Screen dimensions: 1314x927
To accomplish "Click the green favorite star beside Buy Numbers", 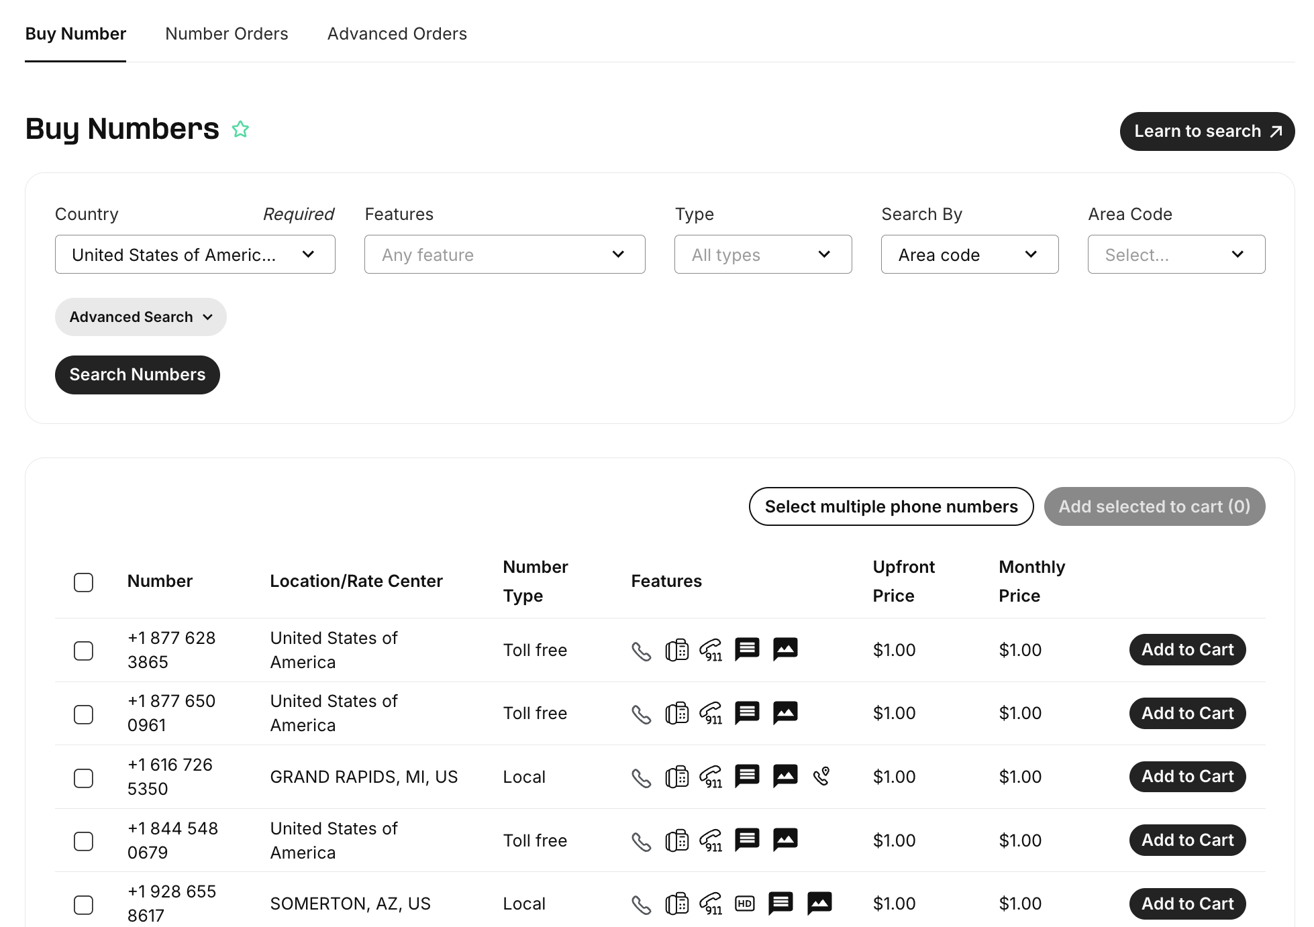I will (240, 129).
